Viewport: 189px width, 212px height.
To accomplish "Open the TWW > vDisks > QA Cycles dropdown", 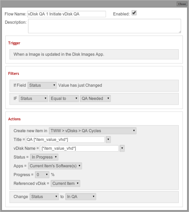I will 93,131.
